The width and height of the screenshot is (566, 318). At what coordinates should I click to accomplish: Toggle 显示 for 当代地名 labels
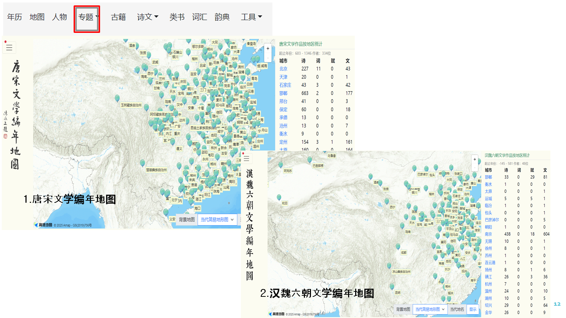pos(473,309)
